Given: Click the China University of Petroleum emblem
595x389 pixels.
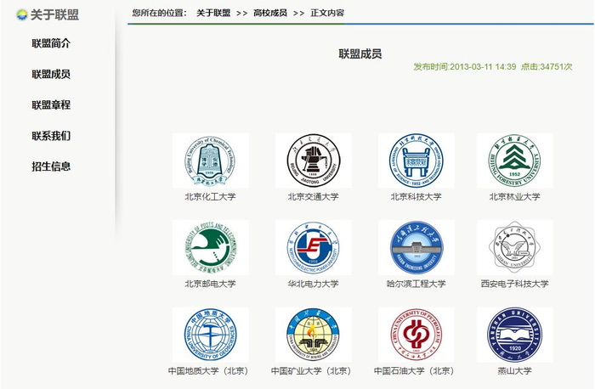Looking at the screenshot, I should coord(416,335).
